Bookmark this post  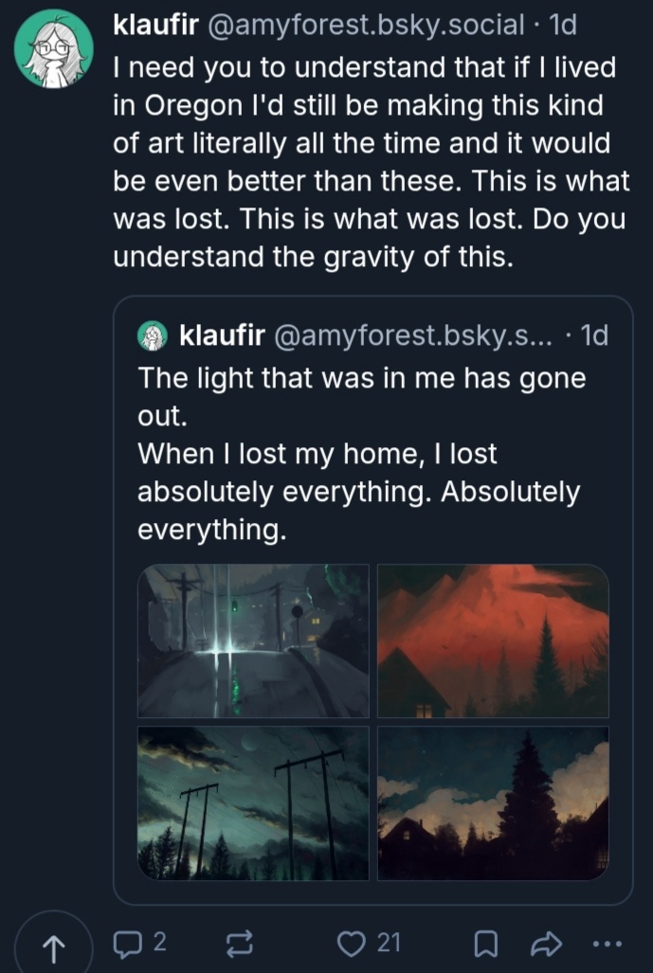point(485,942)
